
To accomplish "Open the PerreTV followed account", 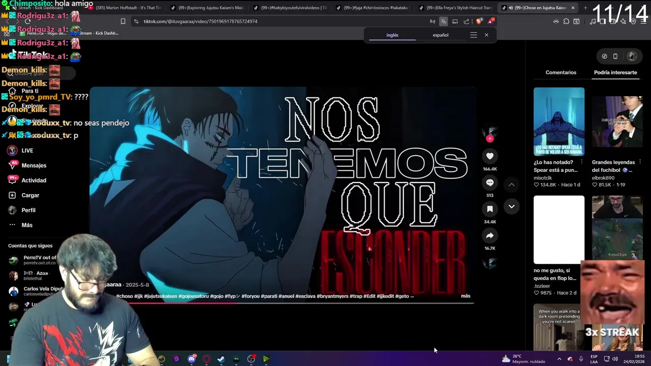I will pyautogui.click(x=33, y=260).
